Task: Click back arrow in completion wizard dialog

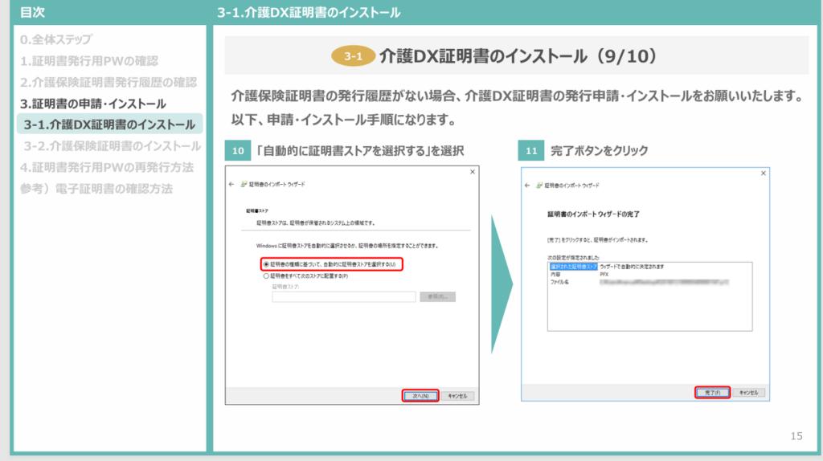Action: (x=527, y=186)
